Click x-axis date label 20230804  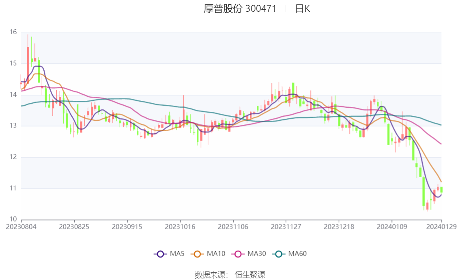21,227
